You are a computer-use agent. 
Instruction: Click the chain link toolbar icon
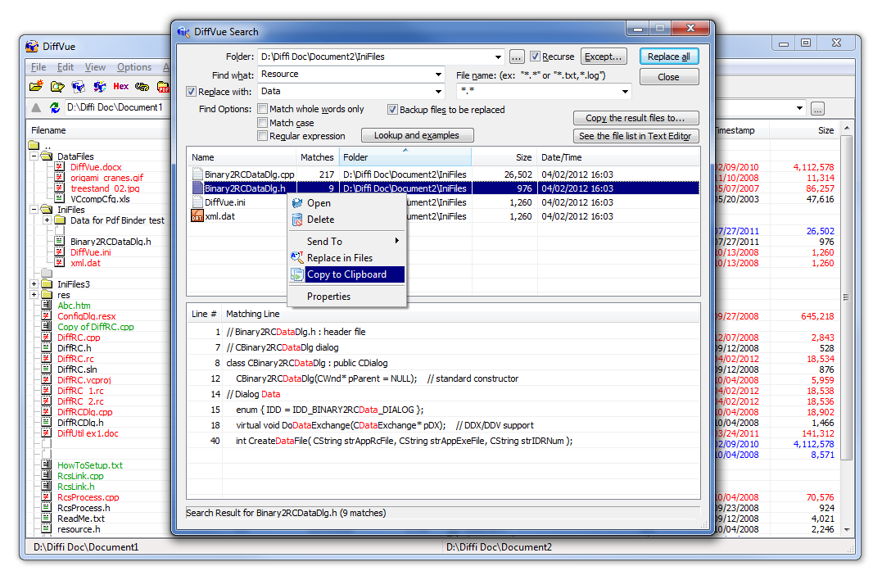click(142, 86)
